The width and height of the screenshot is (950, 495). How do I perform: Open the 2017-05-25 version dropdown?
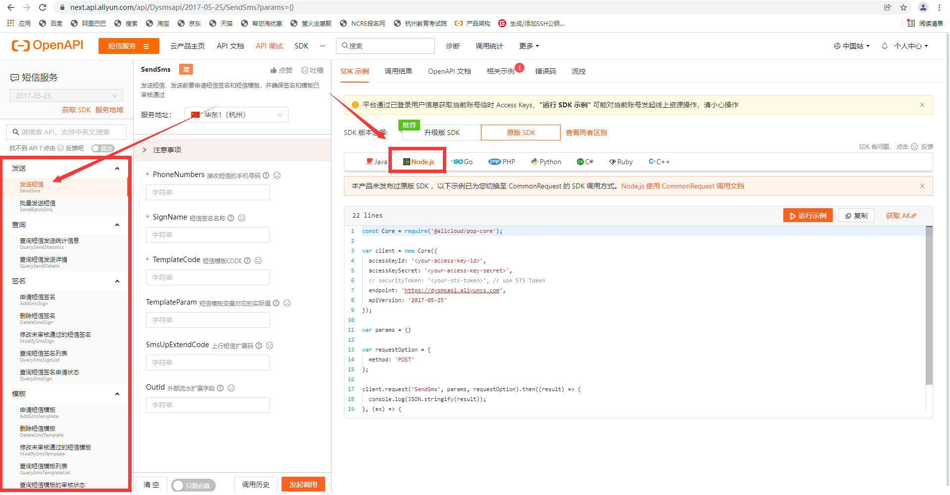tap(66, 95)
